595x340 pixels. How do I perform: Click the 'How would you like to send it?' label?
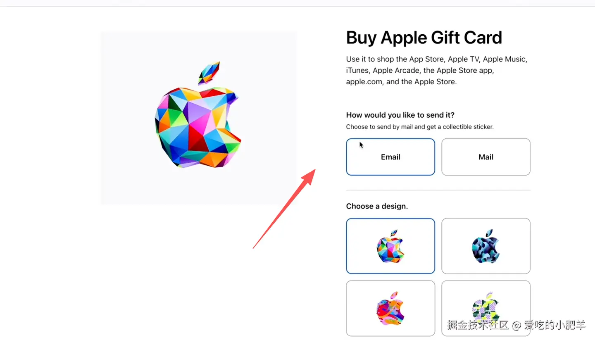(400, 115)
